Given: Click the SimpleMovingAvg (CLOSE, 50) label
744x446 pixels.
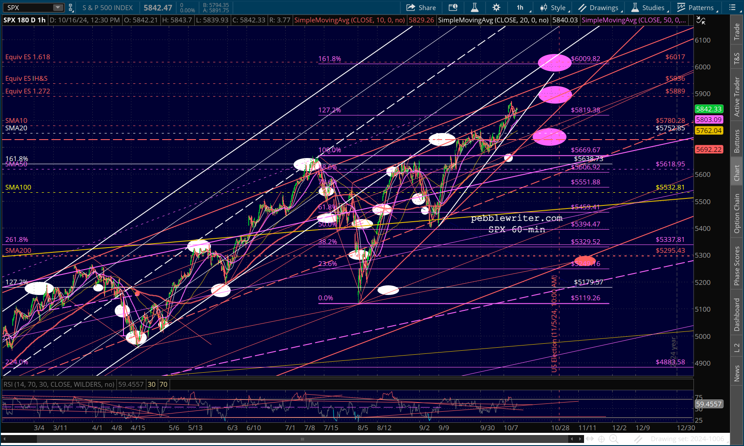Looking at the screenshot, I should click(634, 20).
